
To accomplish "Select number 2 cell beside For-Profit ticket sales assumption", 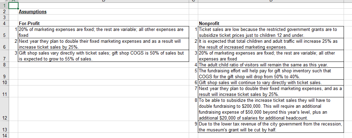I will 13,44.
